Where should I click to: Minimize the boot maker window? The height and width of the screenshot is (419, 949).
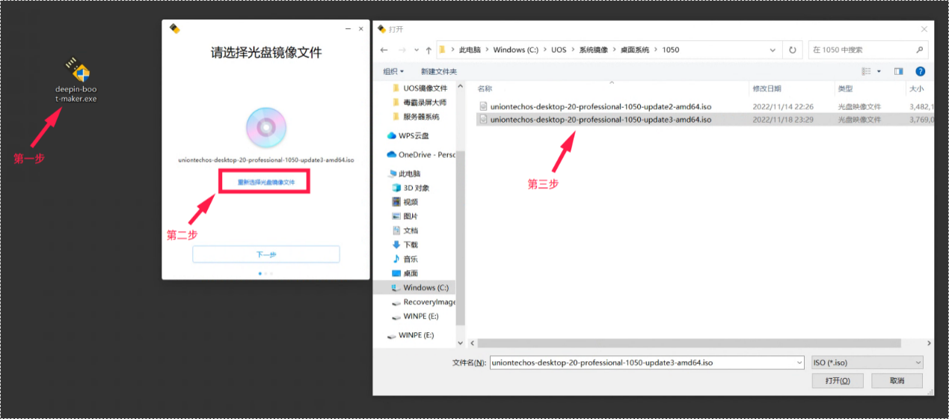pyautogui.click(x=348, y=28)
